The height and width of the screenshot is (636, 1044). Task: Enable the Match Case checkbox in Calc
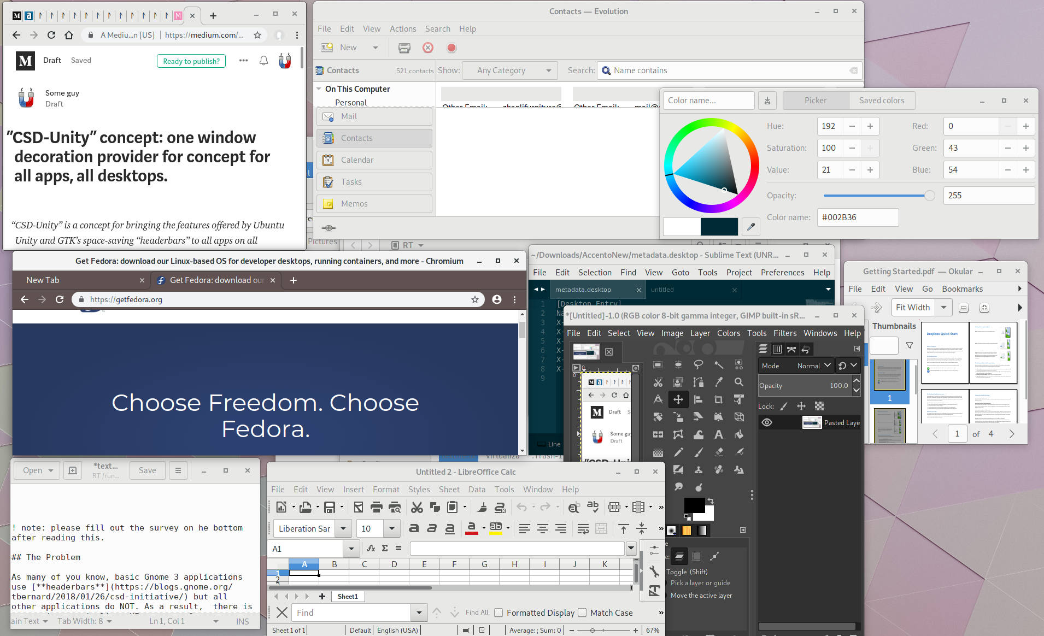click(x=582, y=613)
